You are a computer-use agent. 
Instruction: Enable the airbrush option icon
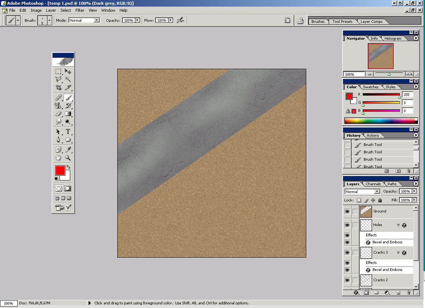coord(180,20)
